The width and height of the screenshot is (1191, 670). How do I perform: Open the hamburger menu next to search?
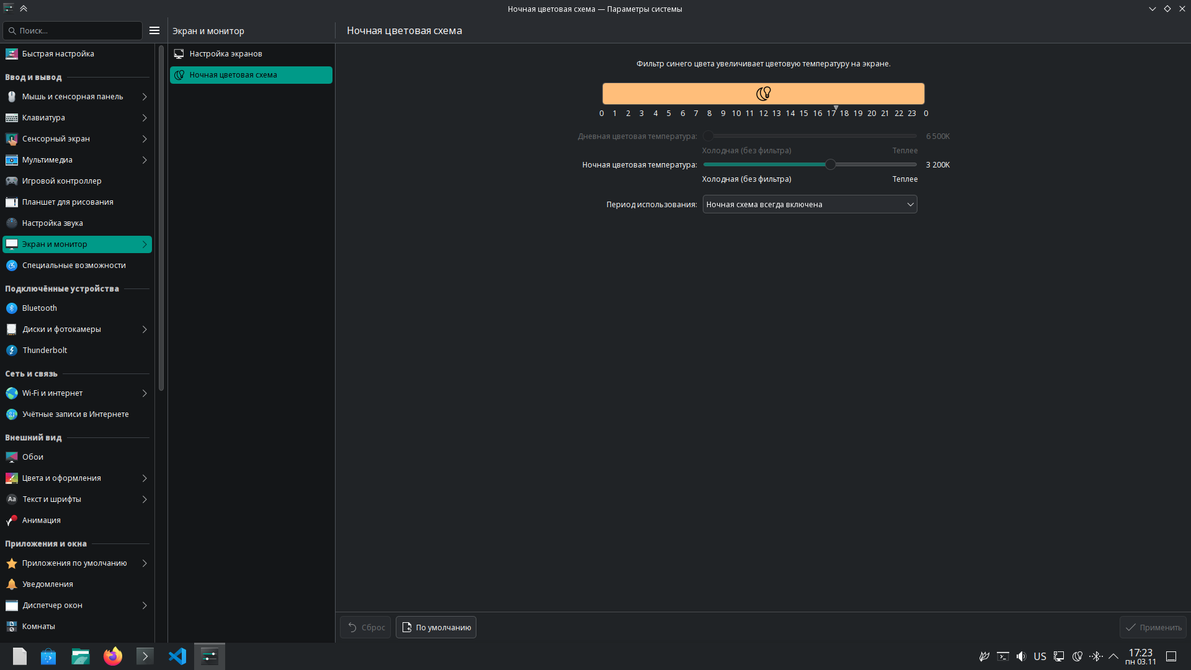tap(154, 30)
